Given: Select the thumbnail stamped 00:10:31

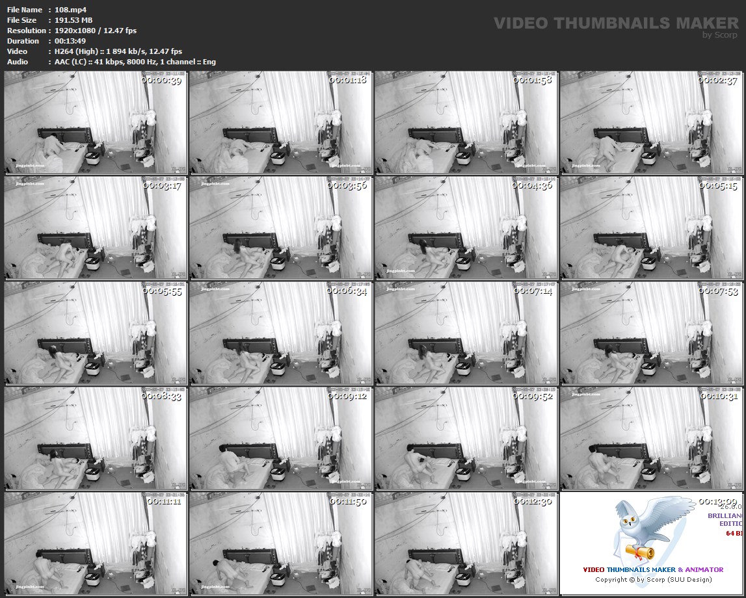Looking at the screenshot, I should tap(651, 439).
